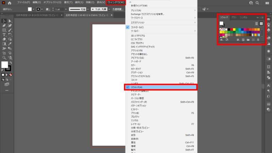Switch Swatches panel to thumbnail grid view
Viewport: 272px width, 153px height.
(261, 23)
